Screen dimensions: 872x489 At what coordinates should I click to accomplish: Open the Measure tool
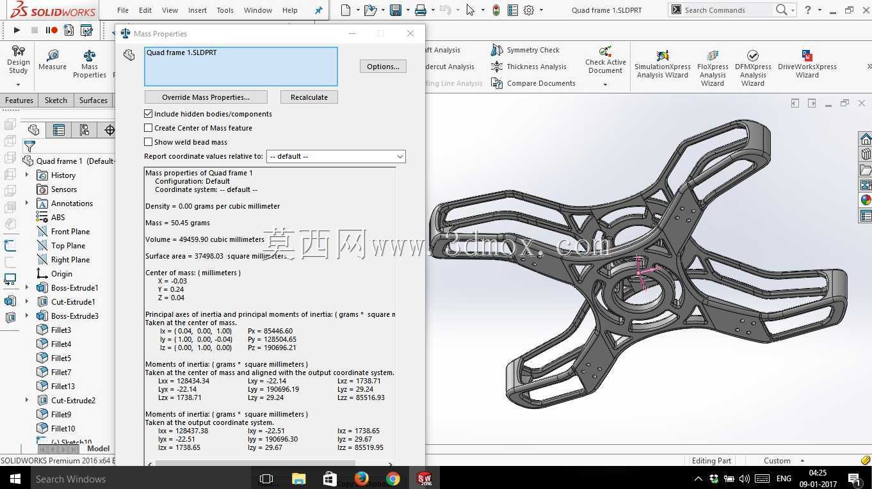(x=52, y=60)
